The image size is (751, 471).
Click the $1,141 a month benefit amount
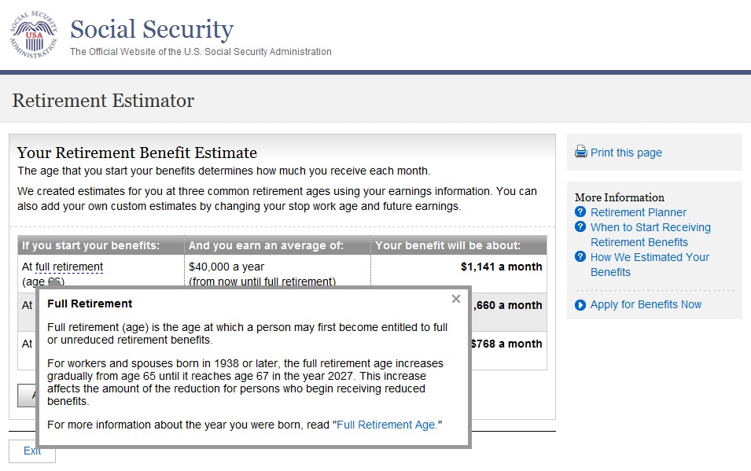[501, 267]
